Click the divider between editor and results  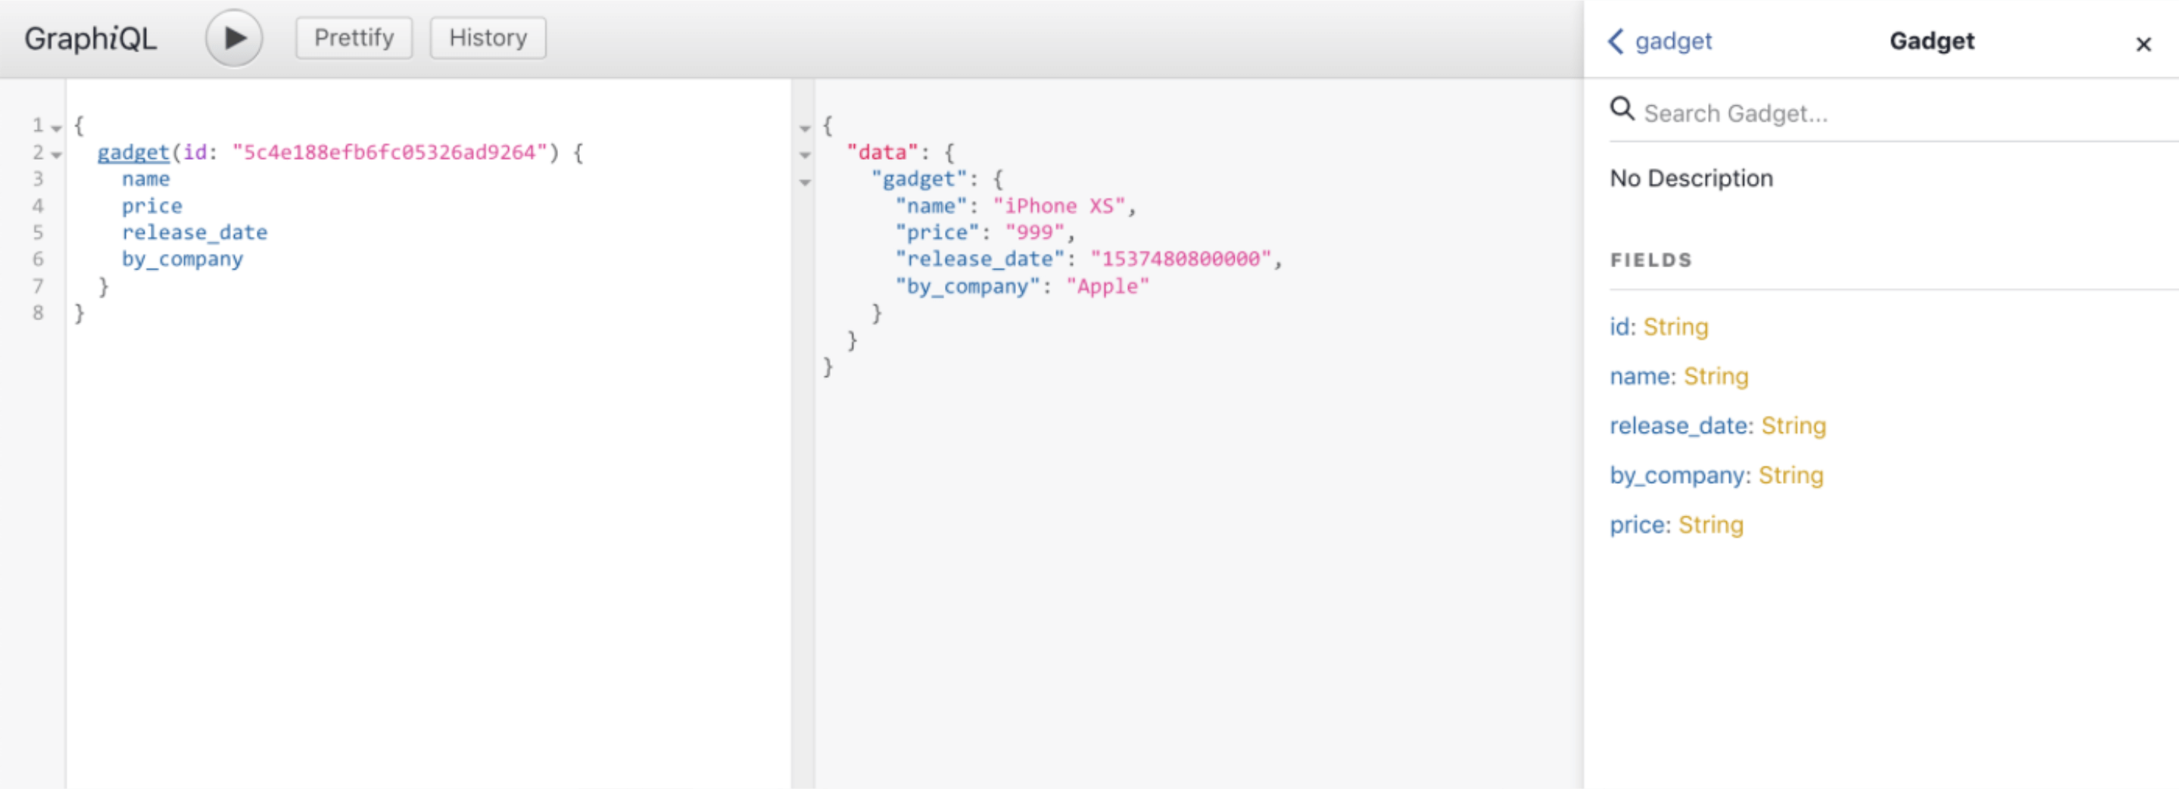802,434
